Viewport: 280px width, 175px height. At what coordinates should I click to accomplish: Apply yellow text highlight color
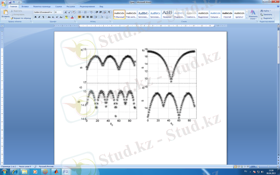pyautogui.click(x=66, y=17)
